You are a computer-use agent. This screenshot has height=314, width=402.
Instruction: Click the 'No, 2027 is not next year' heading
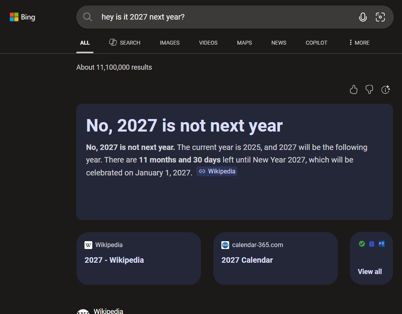pyautogui.click(x=184, y=126)
